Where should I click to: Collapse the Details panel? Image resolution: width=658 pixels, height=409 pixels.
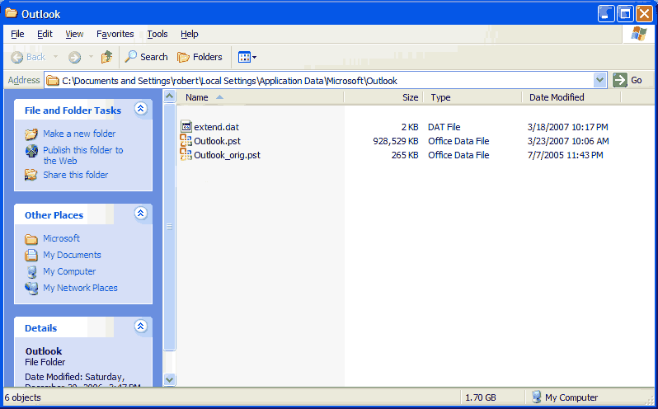(140, 326)
